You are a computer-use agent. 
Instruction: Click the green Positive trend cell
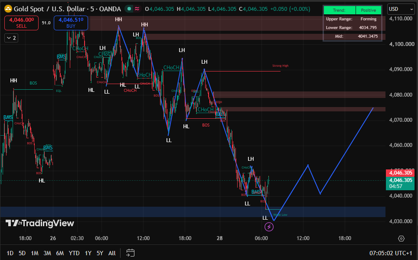click(369, 10)
